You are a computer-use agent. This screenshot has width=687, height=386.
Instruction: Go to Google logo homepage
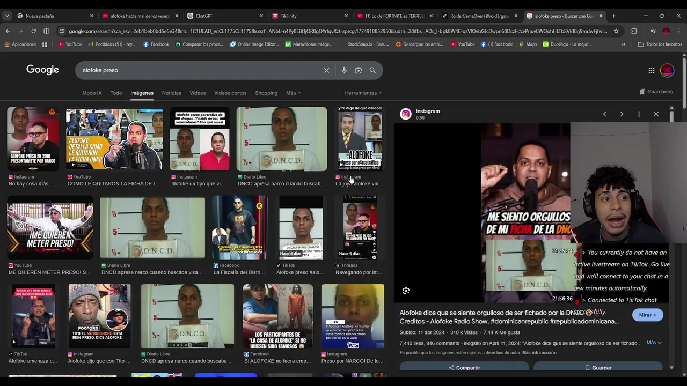[x=42, y=70]
